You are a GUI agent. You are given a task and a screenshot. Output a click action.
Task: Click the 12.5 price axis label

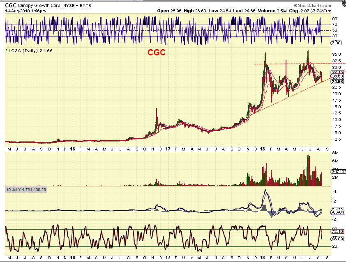point(336,113)
